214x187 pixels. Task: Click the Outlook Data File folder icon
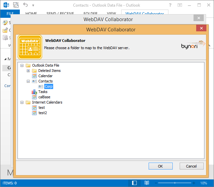tap(28, 65)
